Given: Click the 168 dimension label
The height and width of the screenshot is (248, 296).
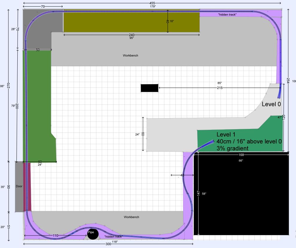Looking at the screenshot, I should [x=241, y=155].
